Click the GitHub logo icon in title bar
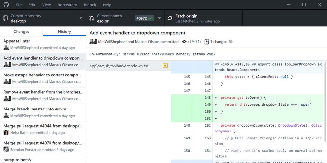 coord(6,5)
